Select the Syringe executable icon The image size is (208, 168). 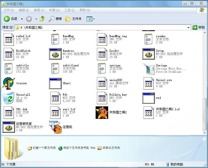149,68
